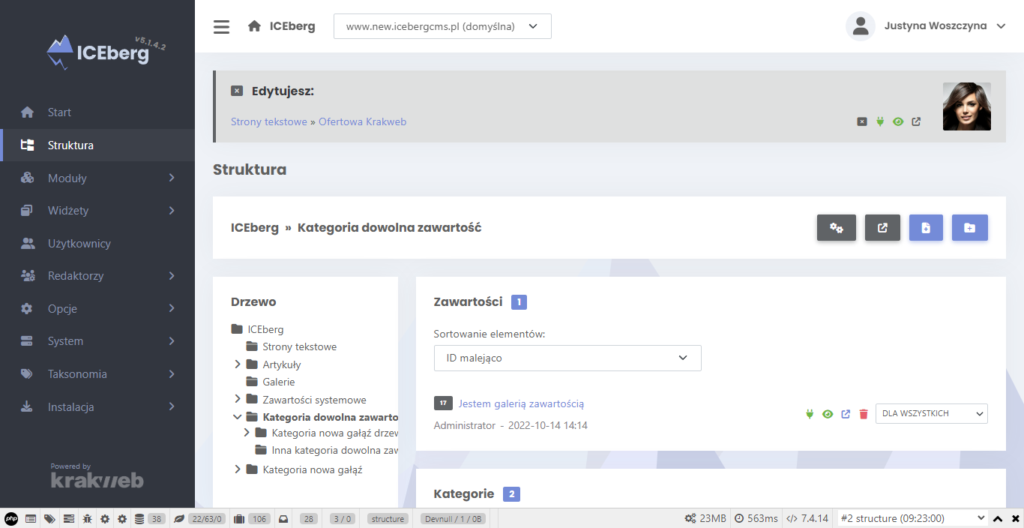Image resolution: width=1024 pixels, height=528 pixels.
Task: Click the hamburger menu icon in header
Action: [221, 27]
